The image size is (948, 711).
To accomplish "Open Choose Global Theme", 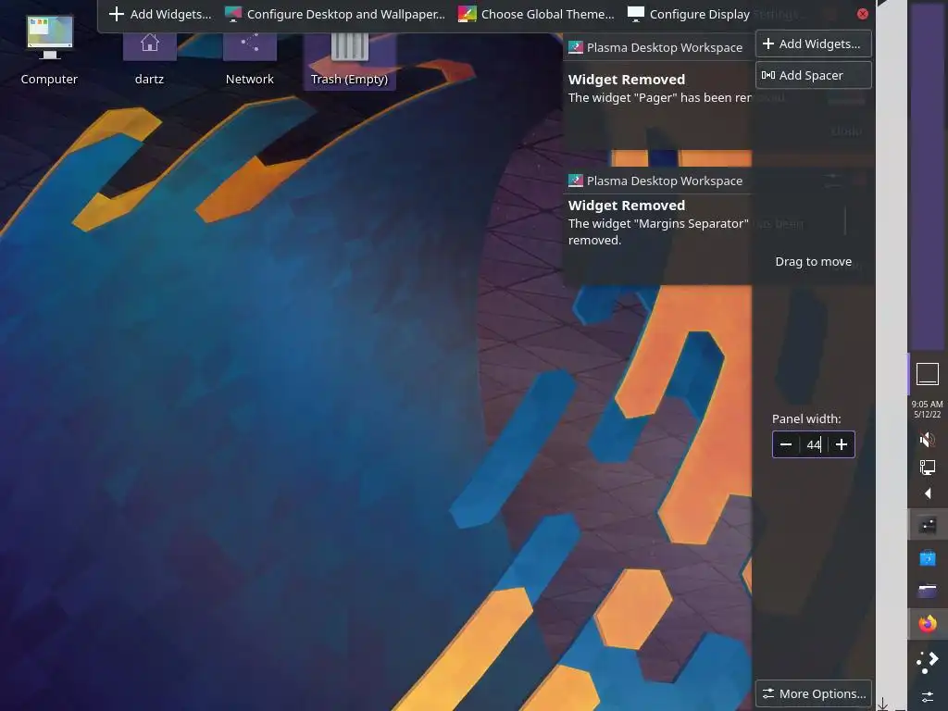I will coord(536,14).
